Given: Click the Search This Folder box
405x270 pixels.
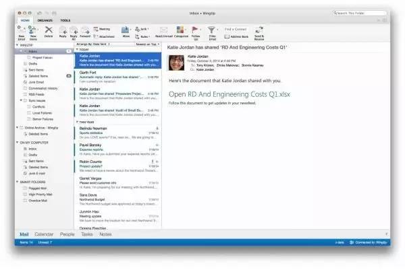Looking at the screenshot, I should (x=359, y=13).
